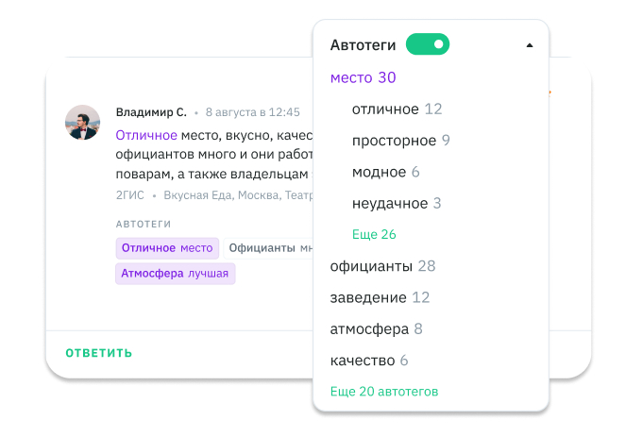Image resolution: width=626 pixels, height=437 pixels.
Task: Open reviewer name Владимир С.
Action: tap(151, 111)
